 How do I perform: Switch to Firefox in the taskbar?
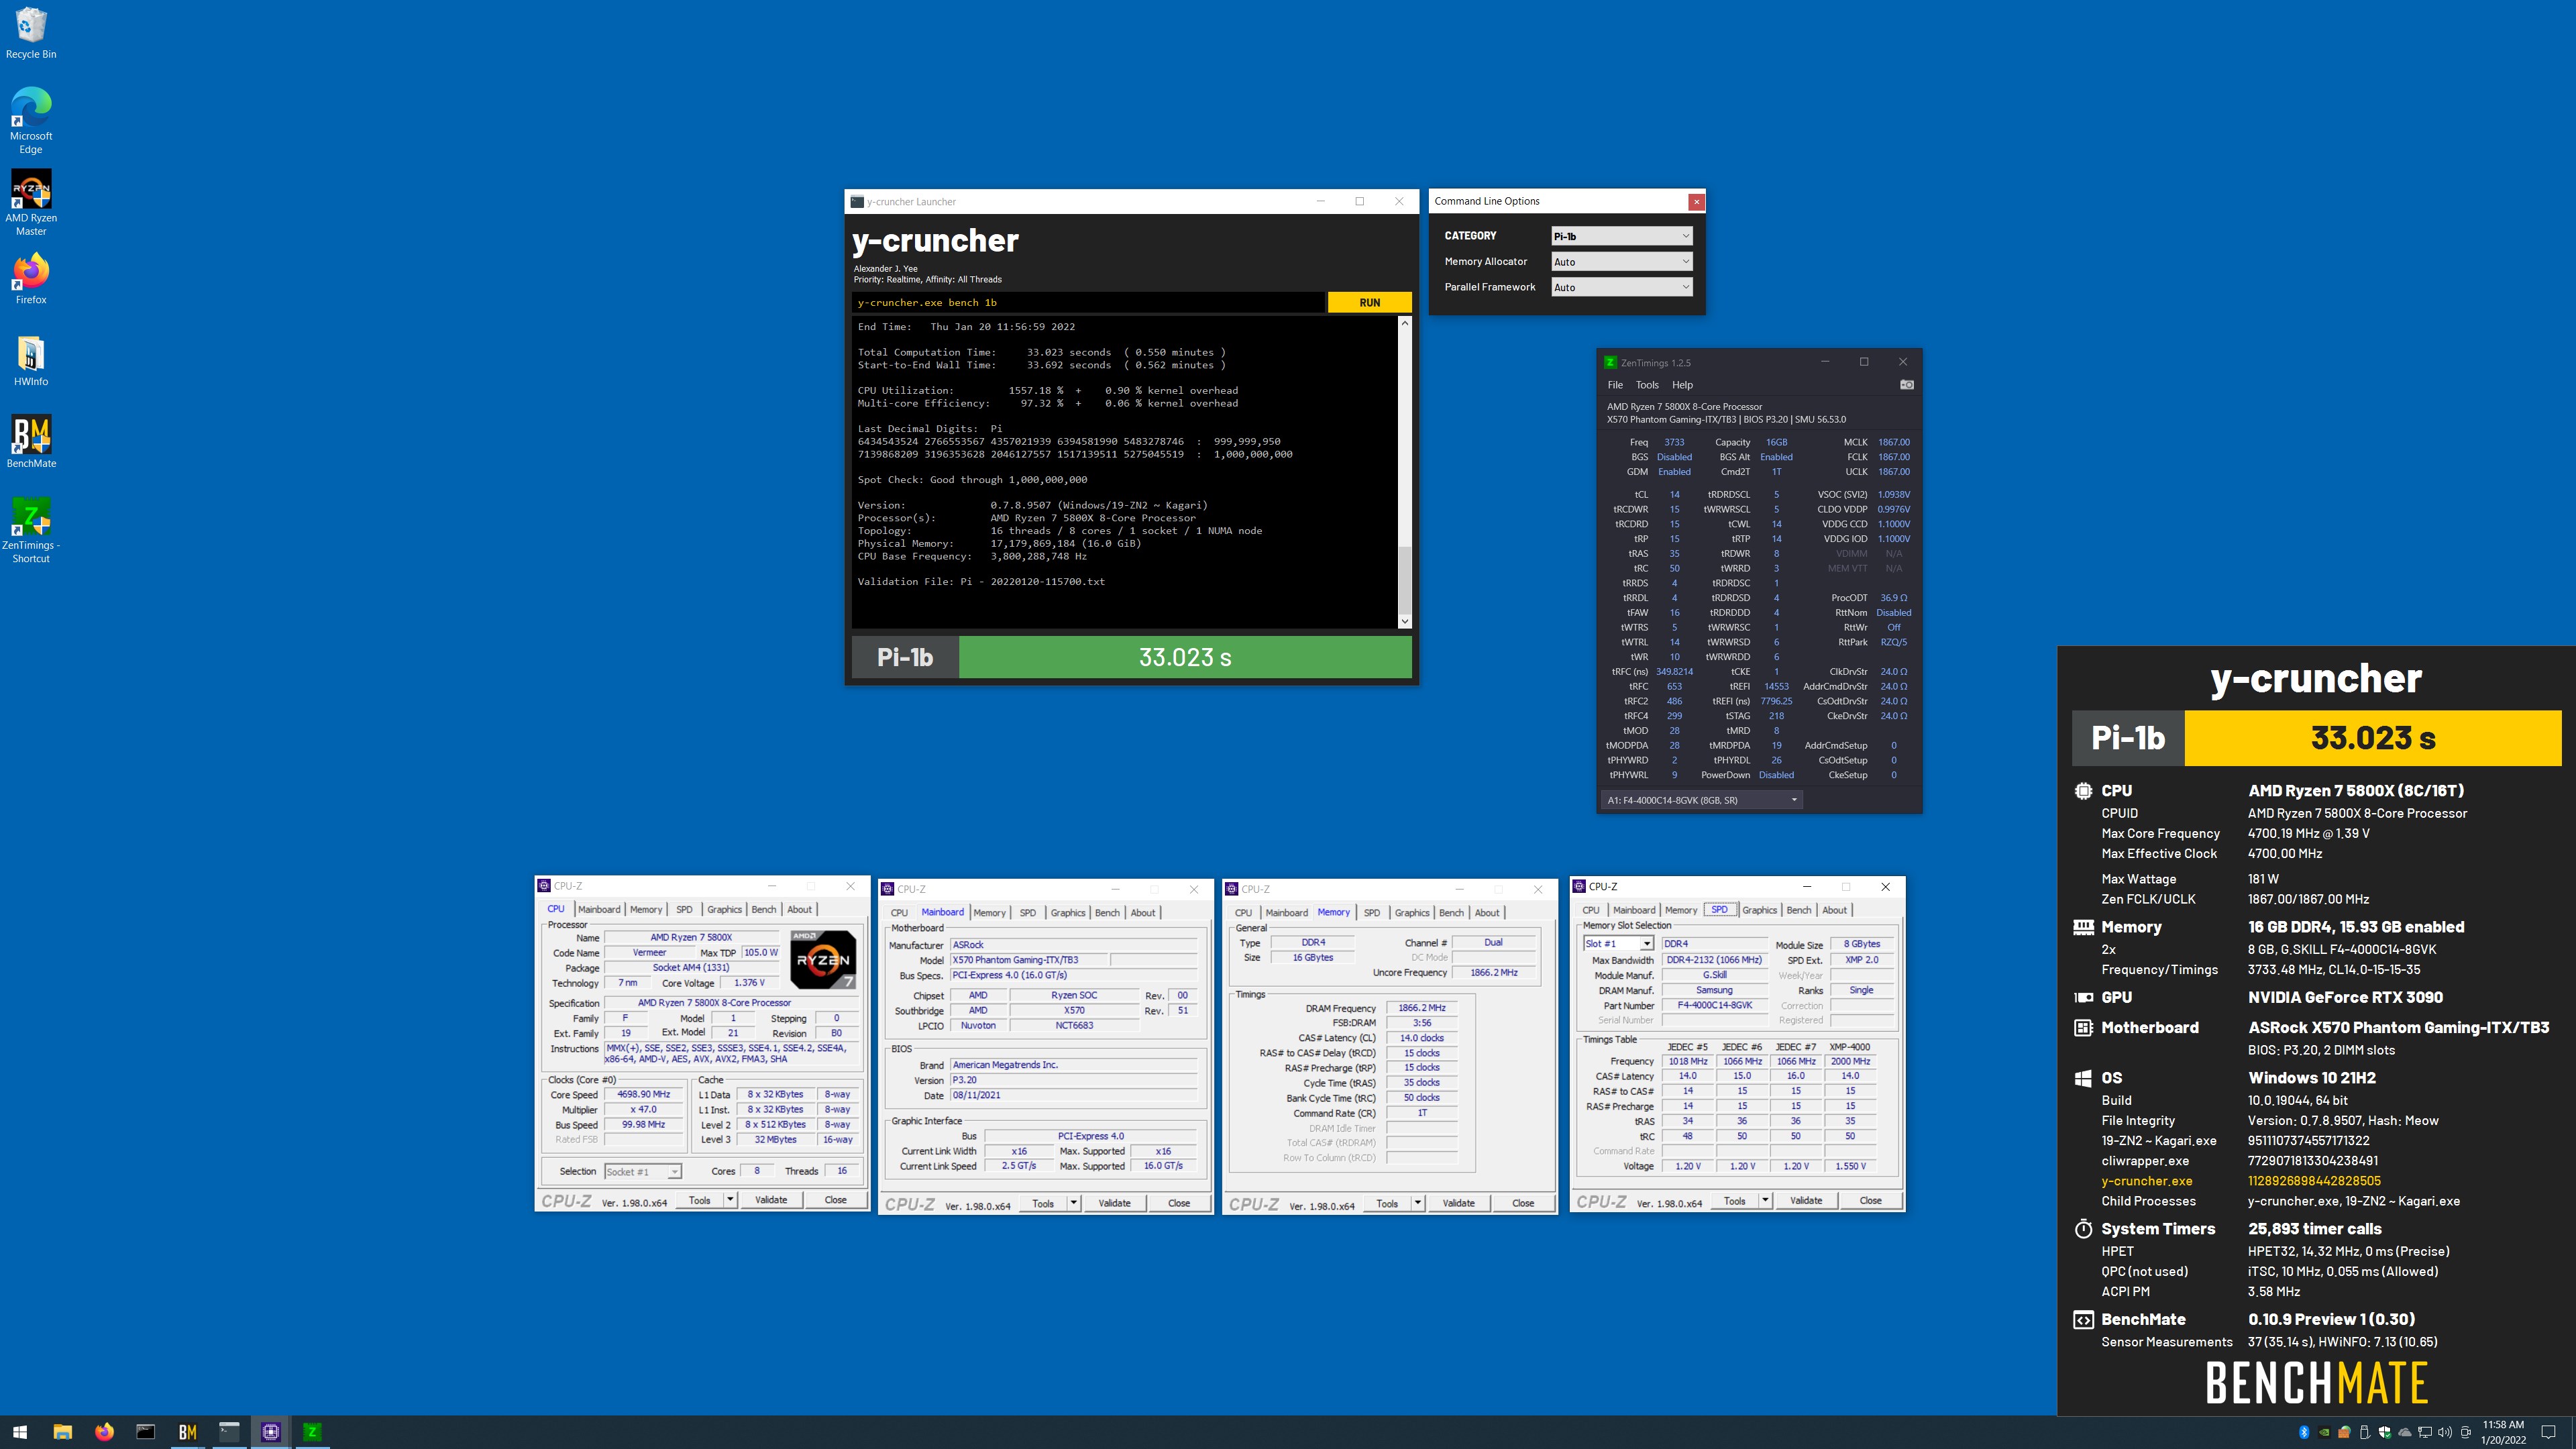[x=104, y=1432]
